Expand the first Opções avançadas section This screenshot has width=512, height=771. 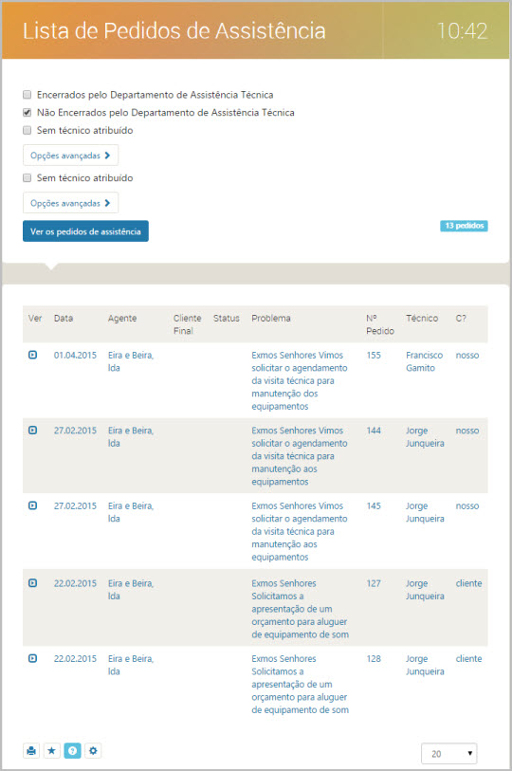[70, 156]
